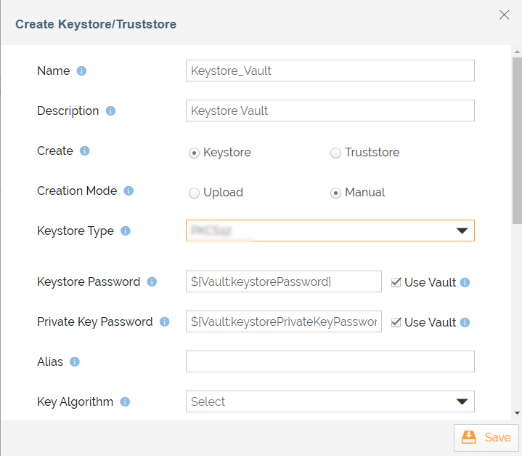Click the info icon next to Create
This screenshot has width=522, height=456.
point(84,151)
